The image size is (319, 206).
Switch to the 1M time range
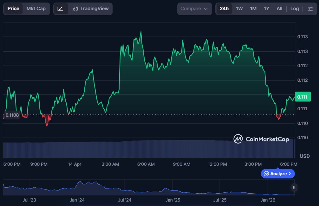pyautogui.click(x=253, y=9)
